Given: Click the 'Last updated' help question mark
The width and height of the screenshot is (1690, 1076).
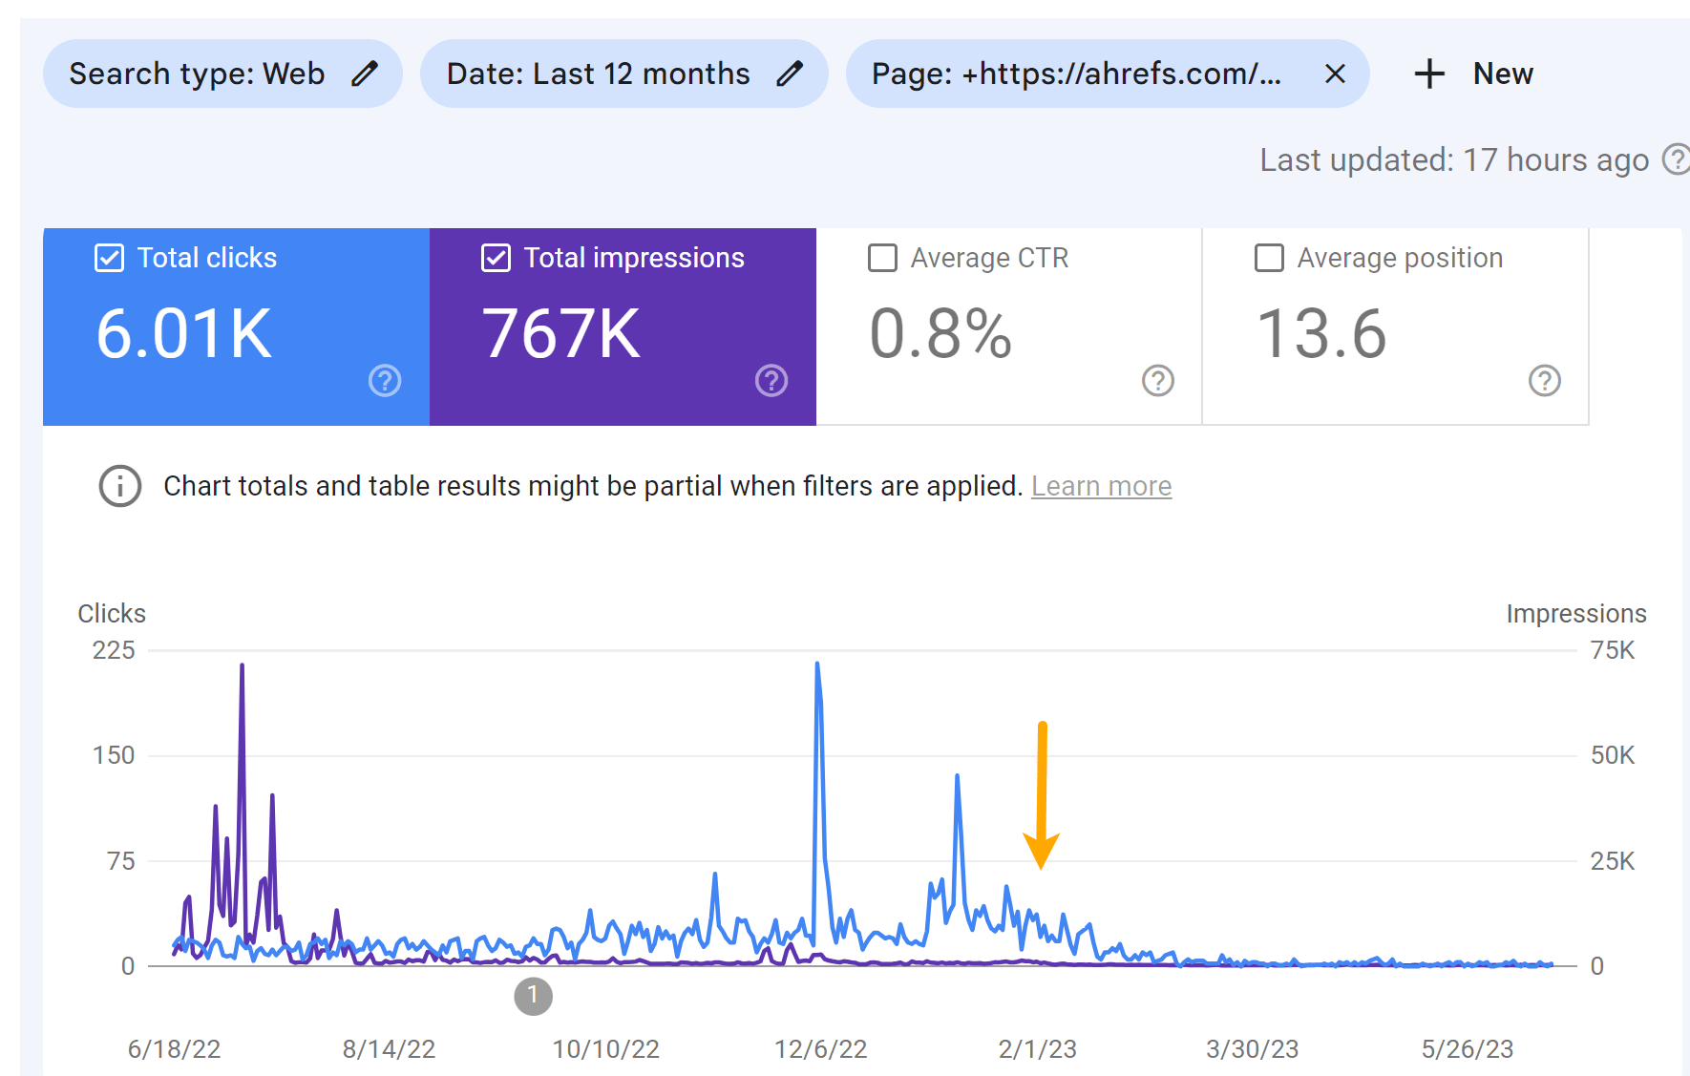Looking at the screenshot, I should [1678, 160].
